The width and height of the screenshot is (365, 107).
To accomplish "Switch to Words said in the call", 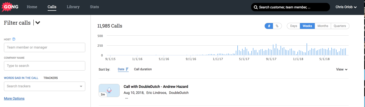I will 21,78.
